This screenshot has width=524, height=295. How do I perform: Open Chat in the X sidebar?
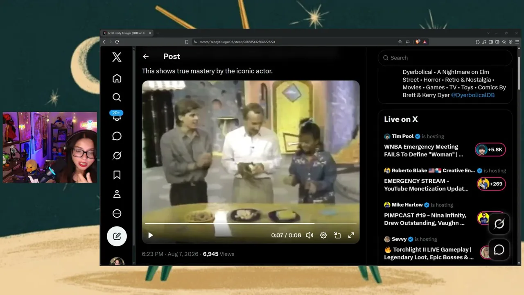click(117, 136)
